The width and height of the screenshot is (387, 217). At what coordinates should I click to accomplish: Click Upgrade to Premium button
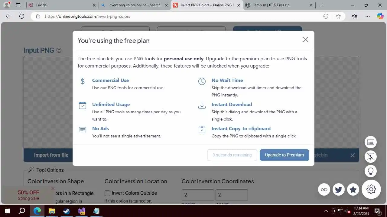284,155
